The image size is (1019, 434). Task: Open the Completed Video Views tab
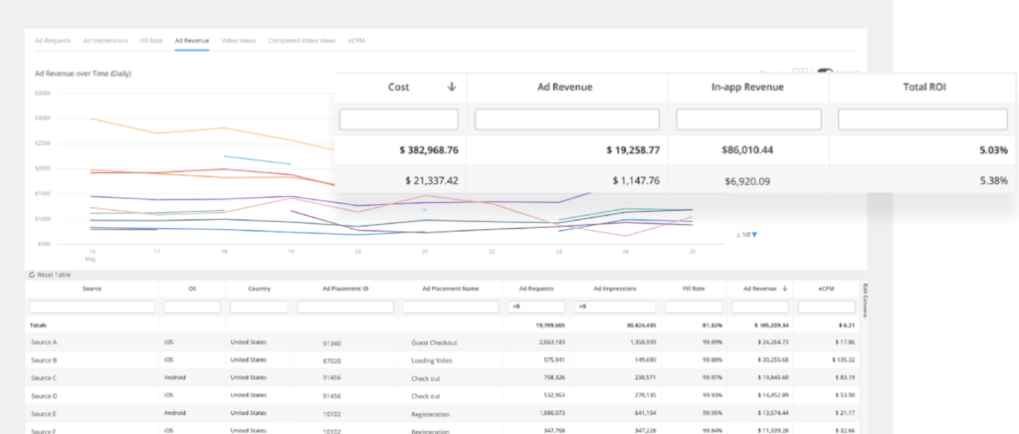point(303,40)
